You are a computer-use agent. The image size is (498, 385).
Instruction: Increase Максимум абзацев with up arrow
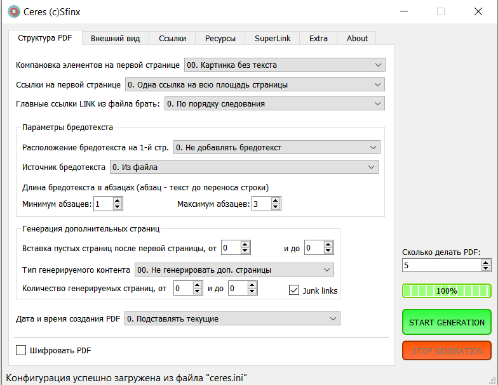(276, 200)
